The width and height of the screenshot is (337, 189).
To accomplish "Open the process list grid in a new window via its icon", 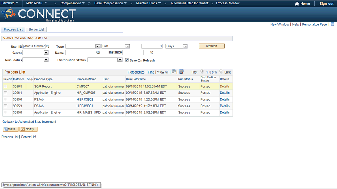I will coord(174,71).
